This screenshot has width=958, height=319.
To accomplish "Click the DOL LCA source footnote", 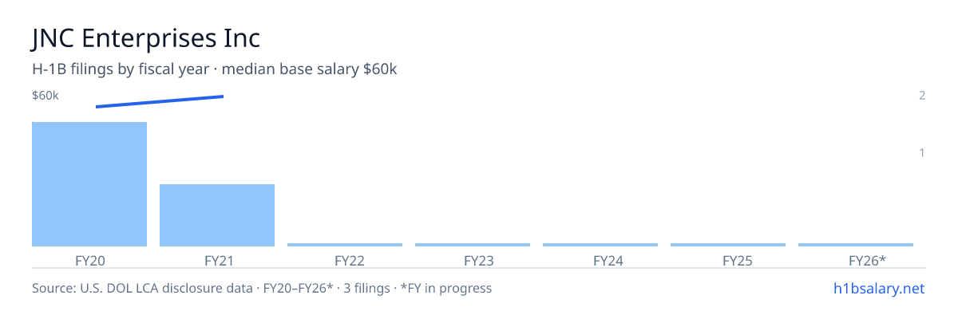I will coord(262,288).
